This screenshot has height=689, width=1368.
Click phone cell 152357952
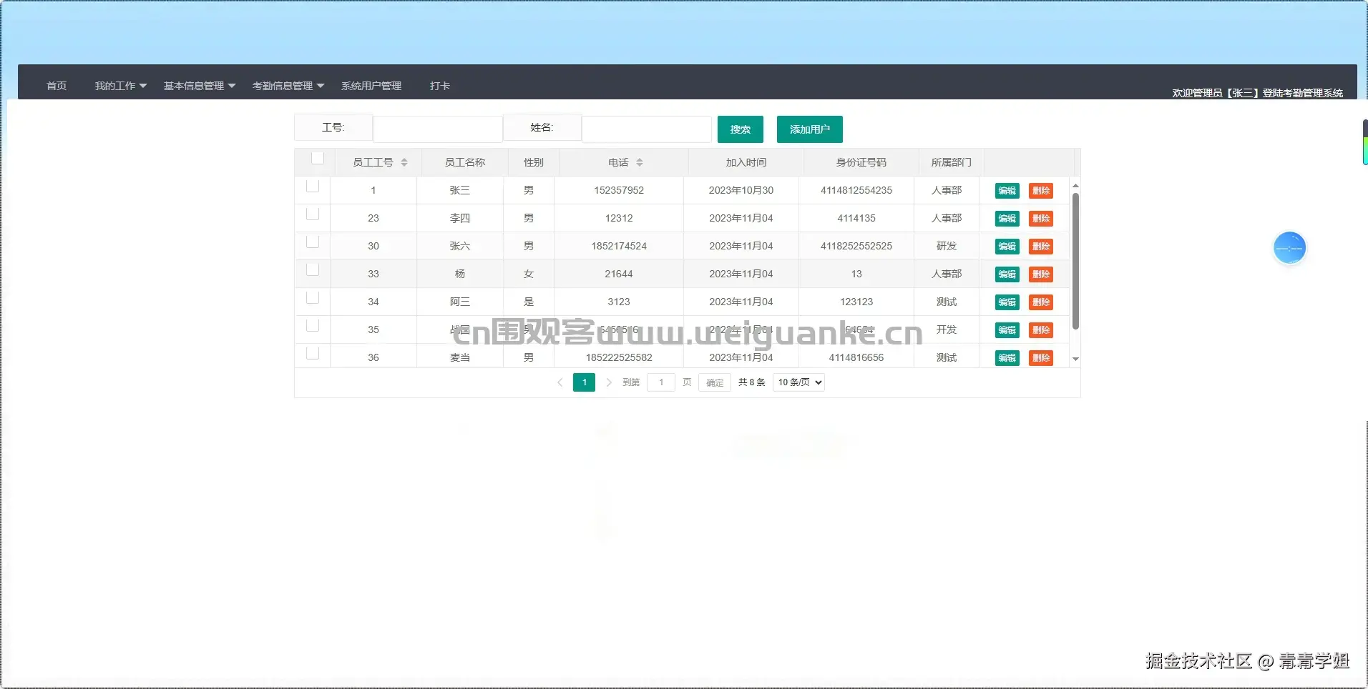(619, 190)
